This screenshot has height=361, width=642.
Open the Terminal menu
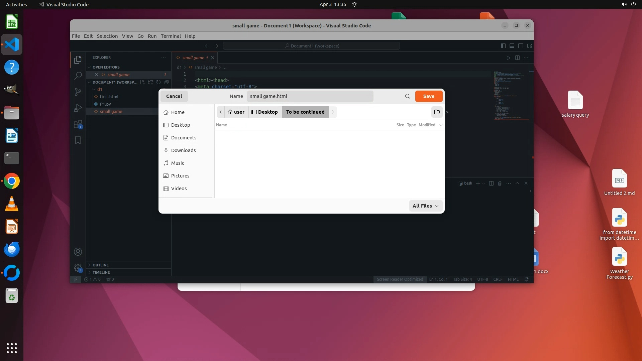[171, 36]
